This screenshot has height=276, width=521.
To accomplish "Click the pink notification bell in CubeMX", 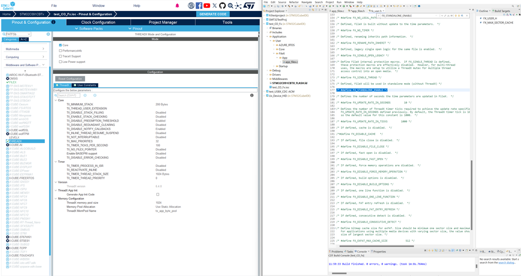I will click(x=177, y=6).
